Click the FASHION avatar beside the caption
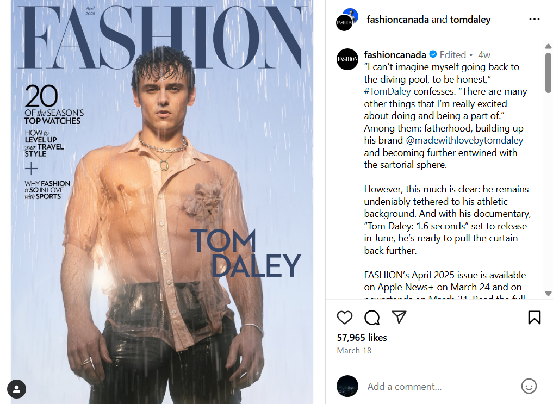This screenshot has height=404, width=553. coord(347,59)
